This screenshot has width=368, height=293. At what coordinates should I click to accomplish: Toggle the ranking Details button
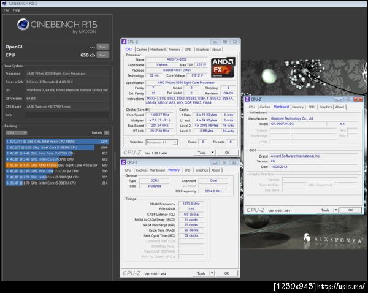[x=107, y=133]
